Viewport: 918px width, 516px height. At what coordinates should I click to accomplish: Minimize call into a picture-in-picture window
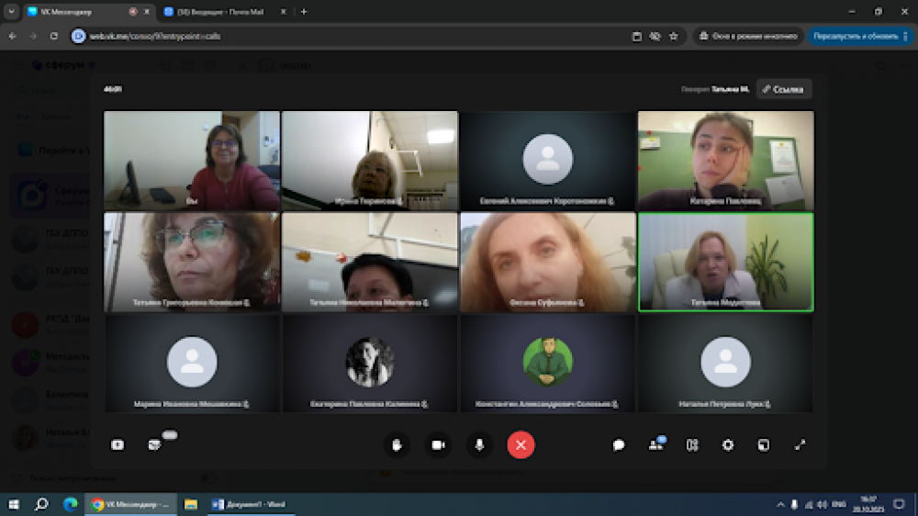tap(763, 444)
